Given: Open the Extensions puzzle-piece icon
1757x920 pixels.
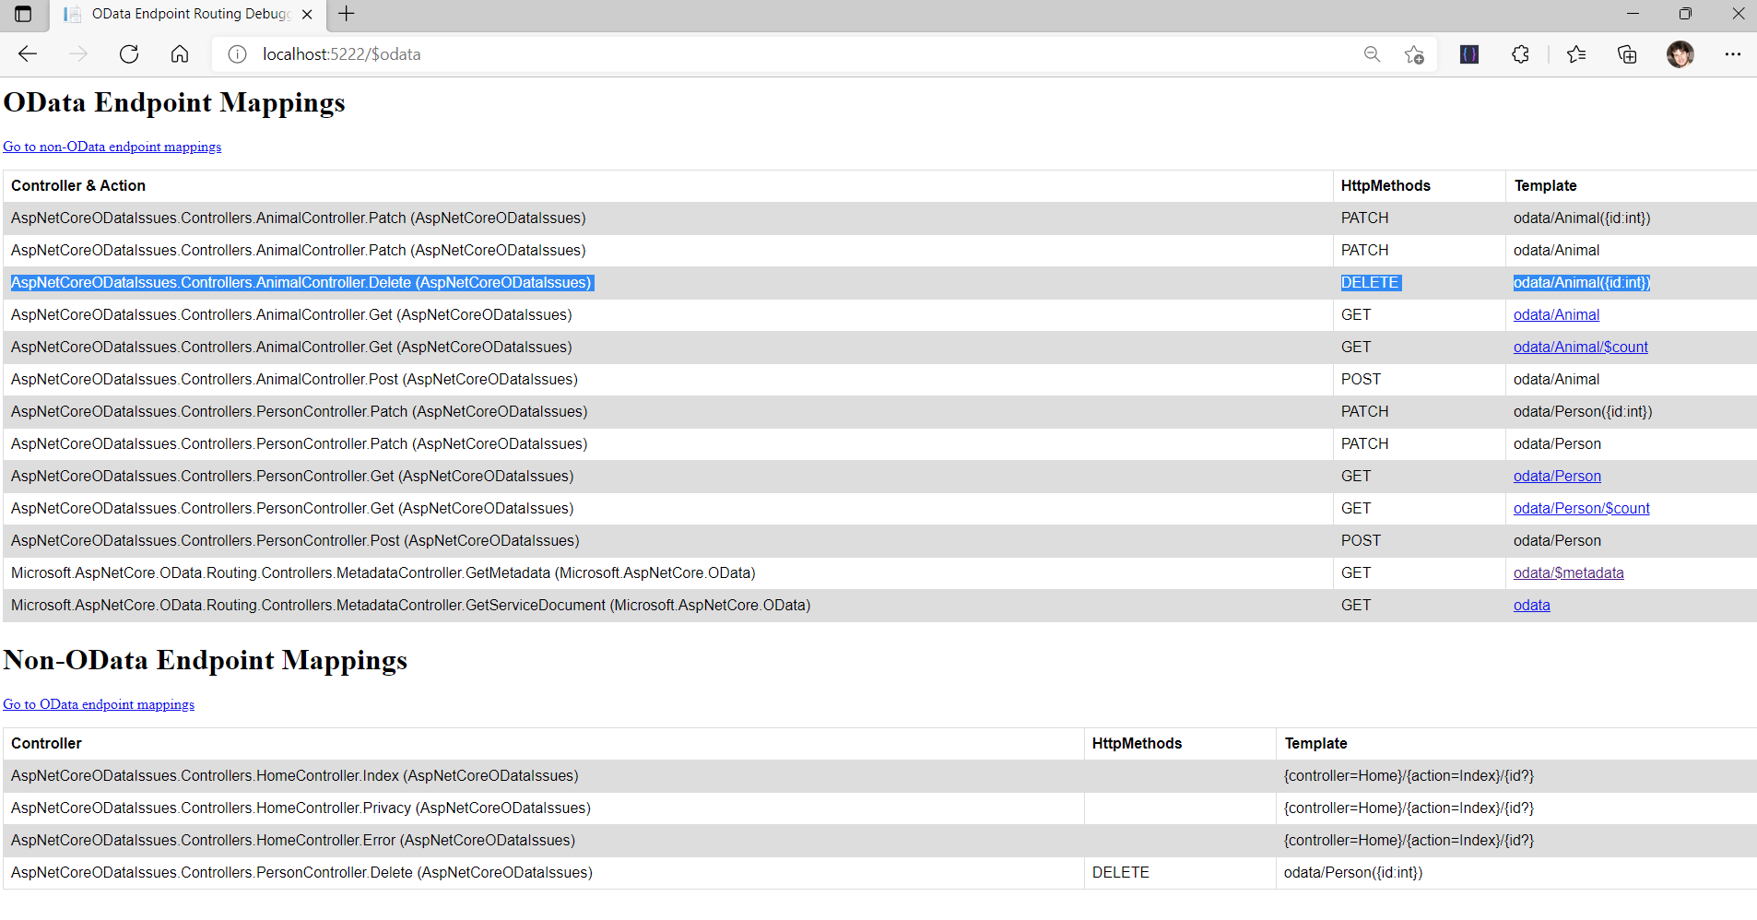Looking at the screenshot, I should [x=1520, y=53].
